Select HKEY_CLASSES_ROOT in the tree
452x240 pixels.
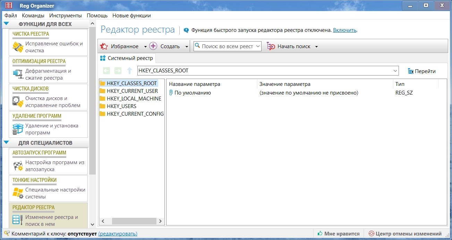tap(132, 83)
